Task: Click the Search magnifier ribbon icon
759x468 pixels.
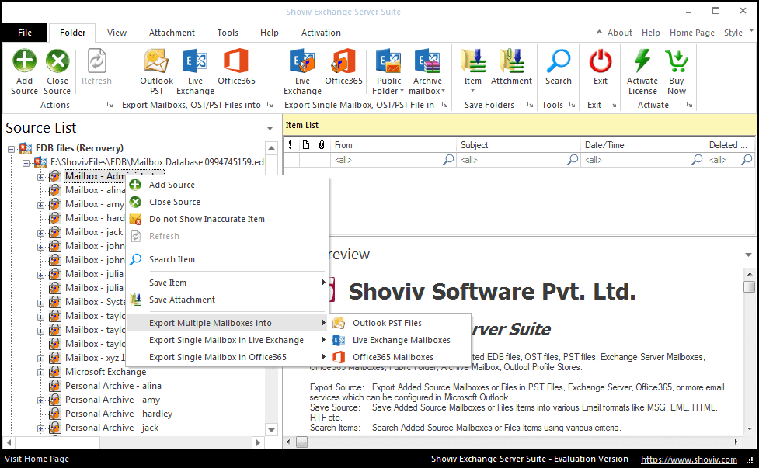Action: [559, 61]
